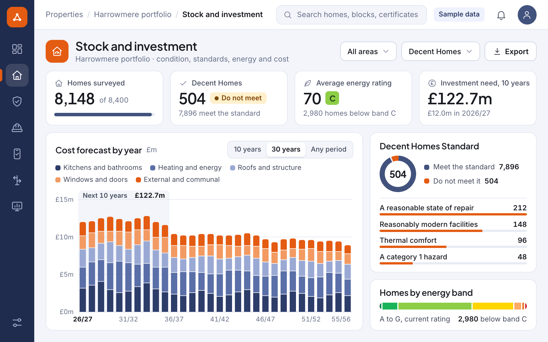Click the Homes surveyed progress bar

coord(104,115)
